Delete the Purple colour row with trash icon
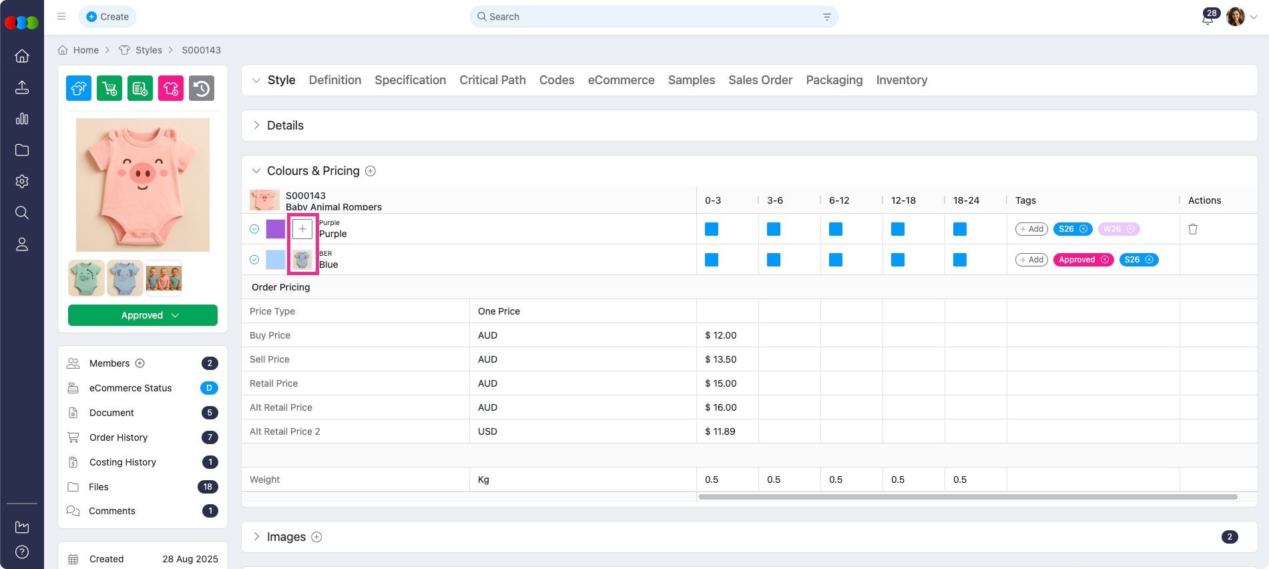Viewport: 1269px width, 569px height. [x=1193, y=229]
